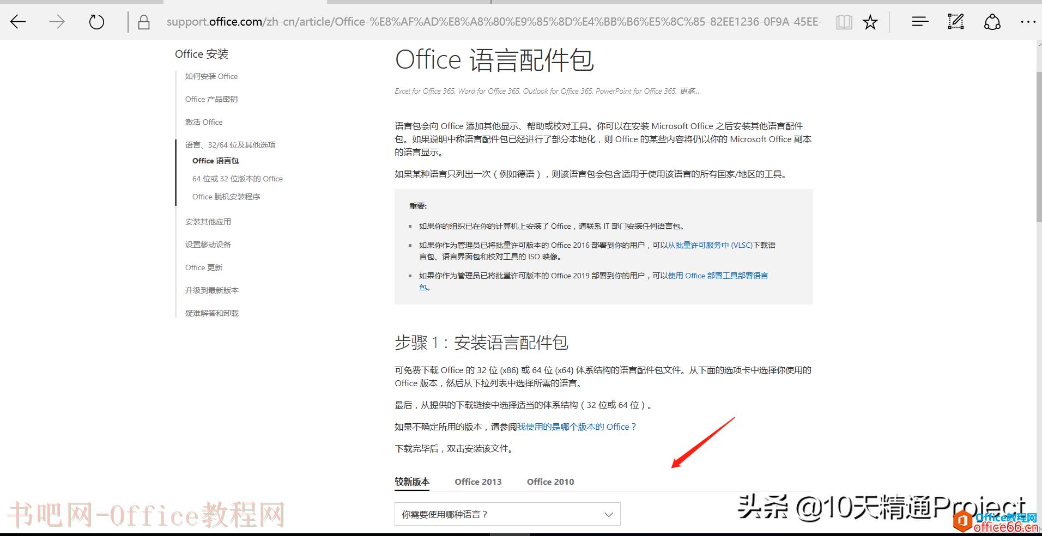Viewport: 1042px width, 536px height.
Task: Switch to the Office 2013 tab
Action: coord(478,482)
